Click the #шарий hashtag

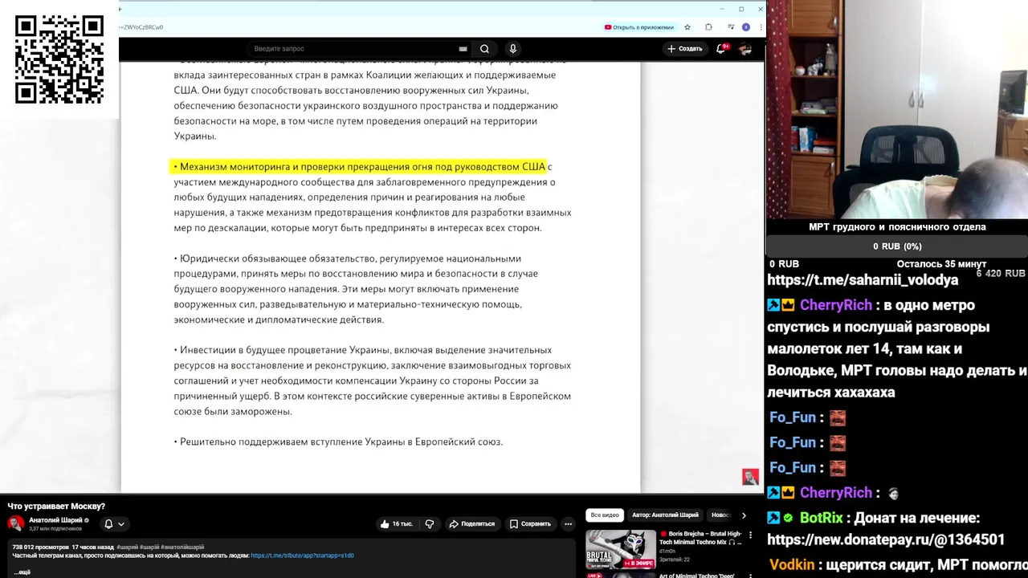(128, 547)
